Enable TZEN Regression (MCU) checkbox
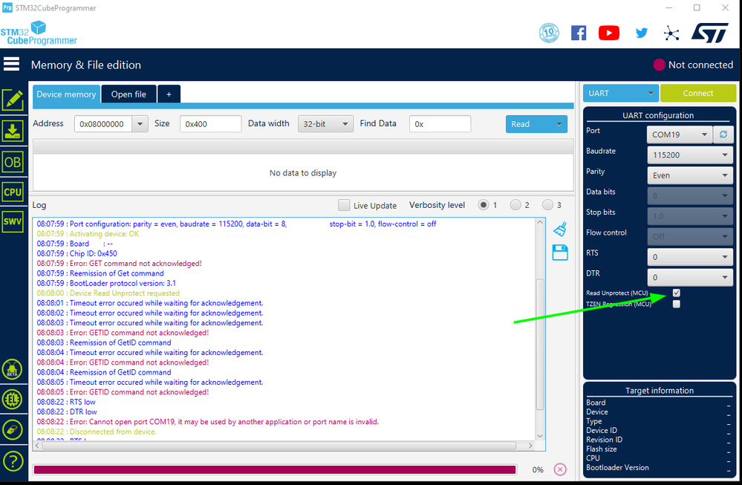This screenshot has width=742, height=485. (x=676, y=305)
